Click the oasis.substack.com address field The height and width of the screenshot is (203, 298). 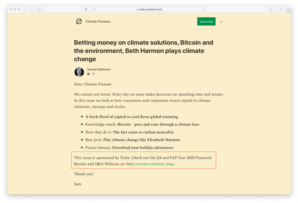click(x=150, y=9)
